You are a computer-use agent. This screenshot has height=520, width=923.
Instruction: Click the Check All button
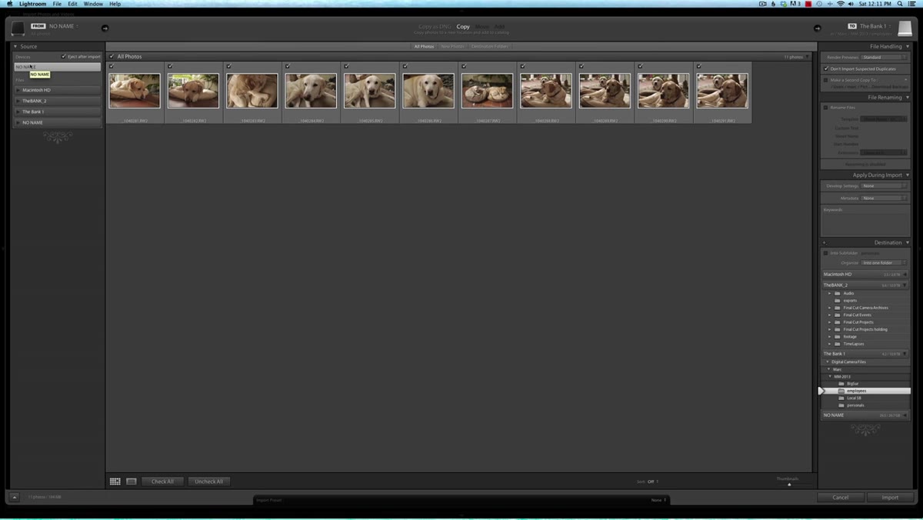(x=162, y=482)
